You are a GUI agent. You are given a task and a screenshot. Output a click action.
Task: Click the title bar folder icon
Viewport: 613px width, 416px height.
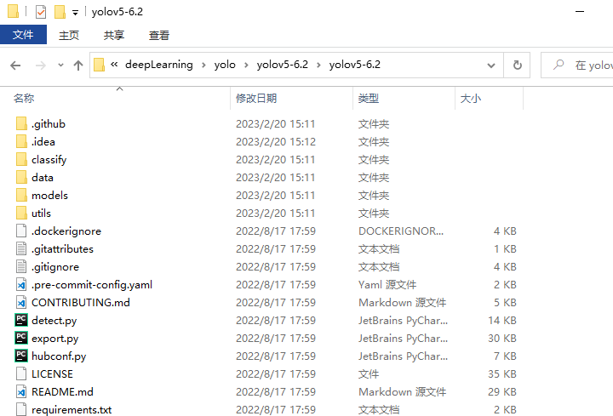14,11
